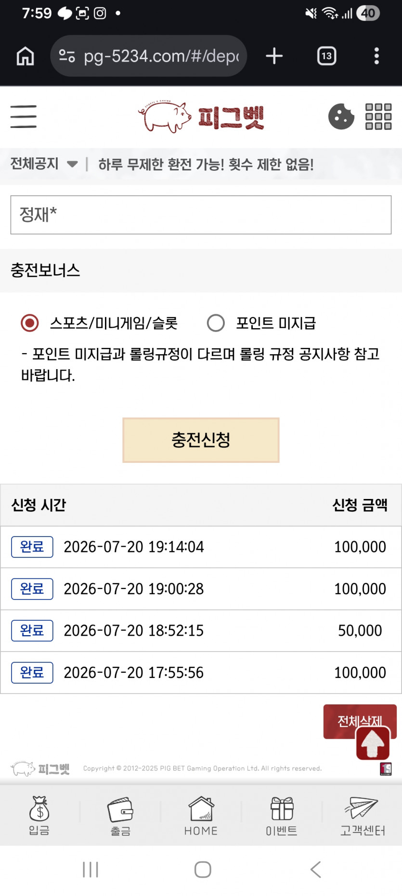Open the grid menu icon
402x896 pixels.
tap(378, 116)
